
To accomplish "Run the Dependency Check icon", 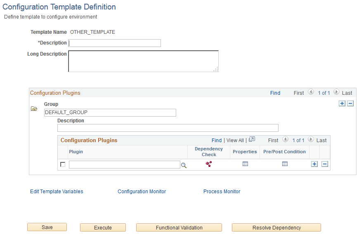I will point(208,164).
